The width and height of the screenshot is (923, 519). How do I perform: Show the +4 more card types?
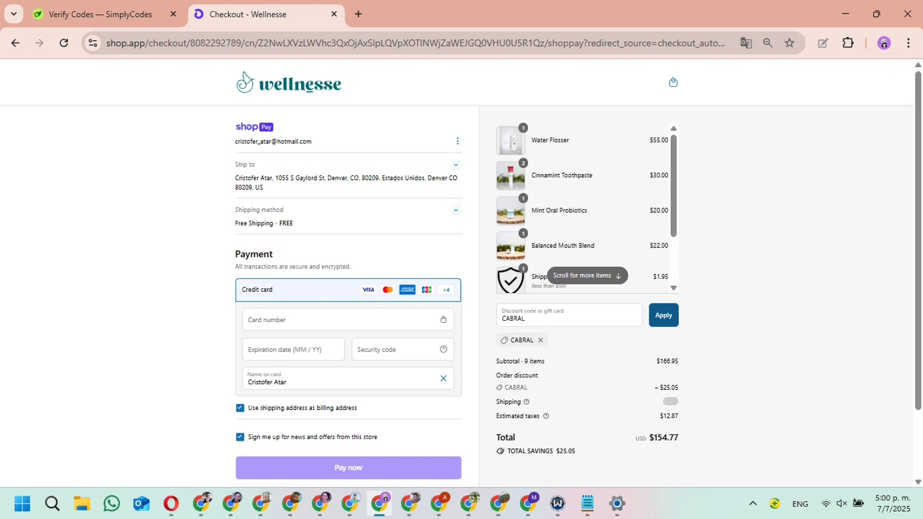[x=446, y=290]
